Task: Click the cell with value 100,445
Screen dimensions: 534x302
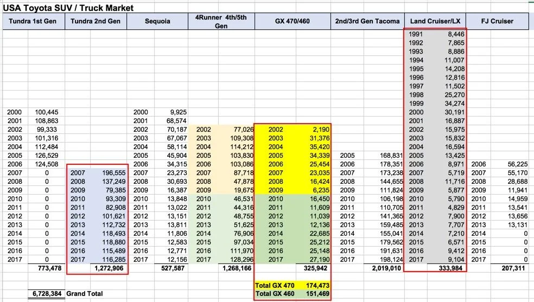Action: (47, 112)
